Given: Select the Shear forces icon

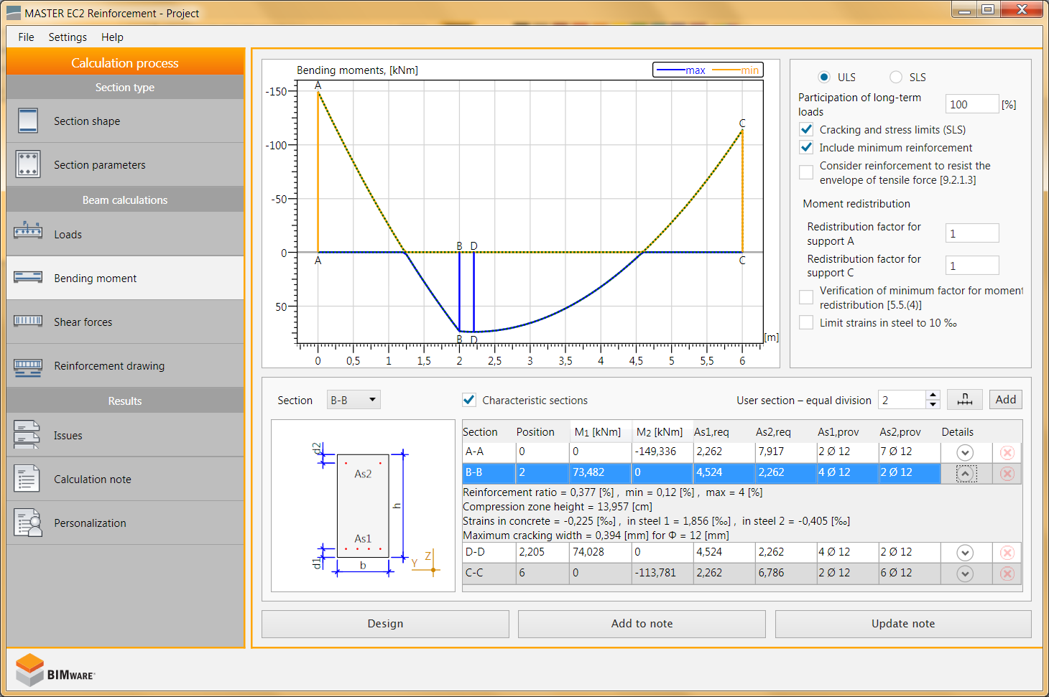Looking at the screenshot, I should click(28, 321).
